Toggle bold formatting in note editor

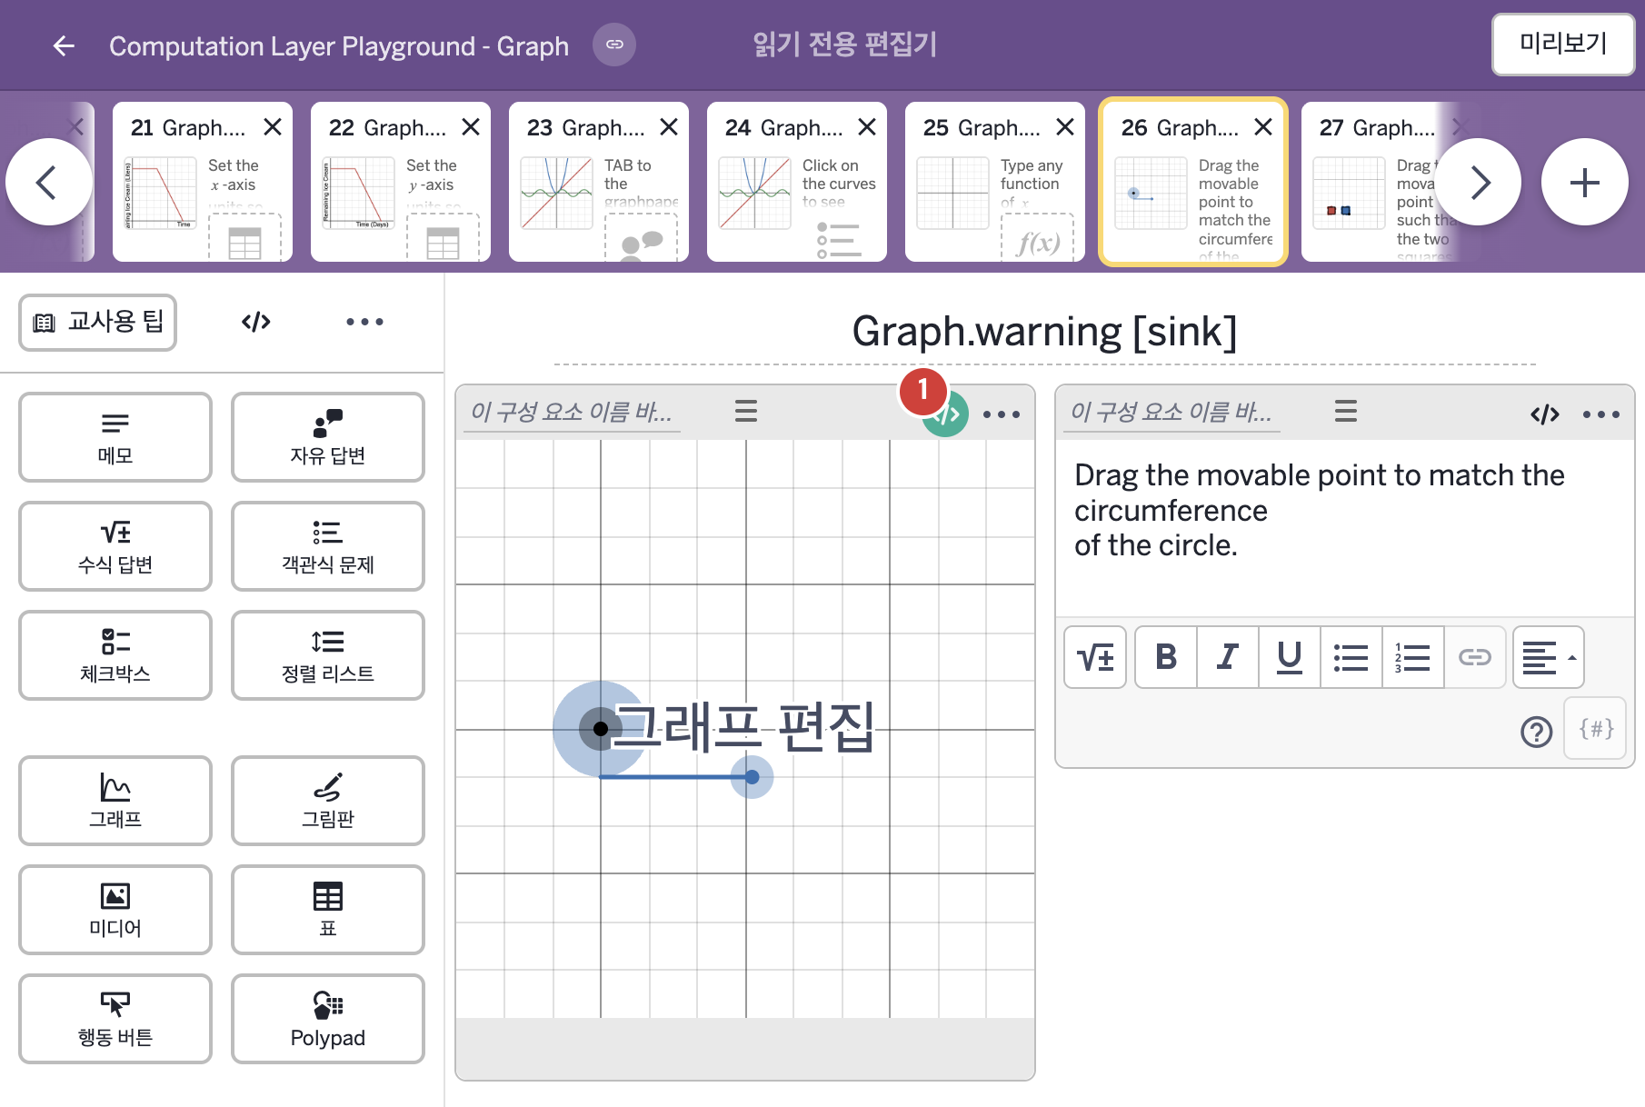point(1166,657)
